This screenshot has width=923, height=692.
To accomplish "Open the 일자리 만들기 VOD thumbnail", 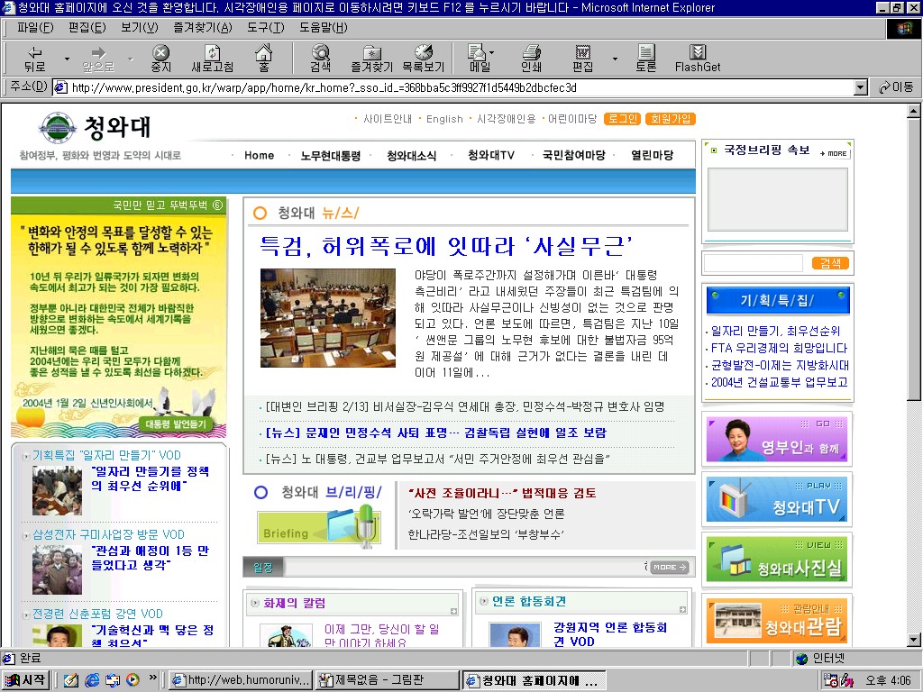I will point(57,491).
